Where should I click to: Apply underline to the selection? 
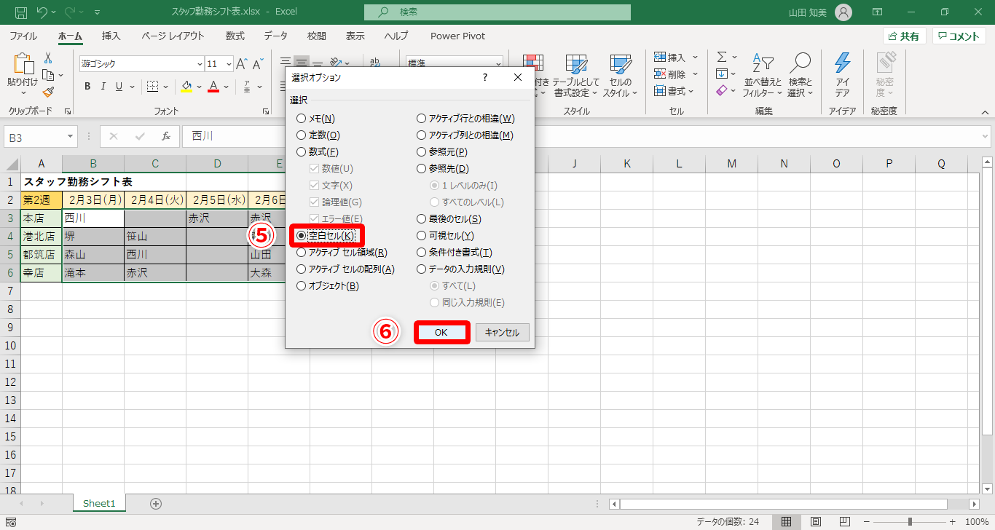(x=119, y=87)
